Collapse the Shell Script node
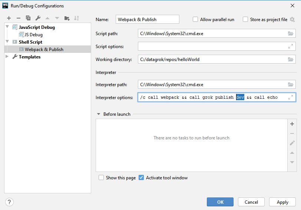301x210 pixels. [7, 41]
